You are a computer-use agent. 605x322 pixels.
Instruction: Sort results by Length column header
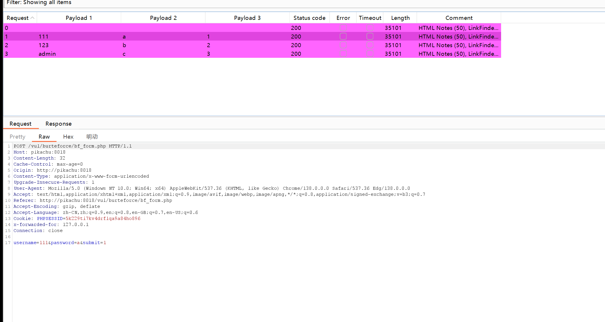(x=400, y=18)
